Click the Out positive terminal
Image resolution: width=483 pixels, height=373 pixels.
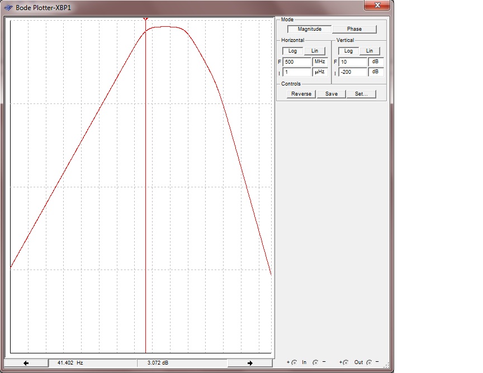coord(345,362)
